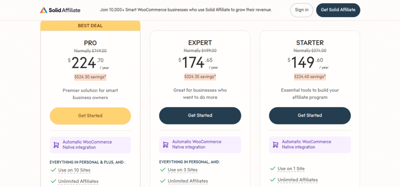Click the Use on 1 Site link
Screen dimensions: 400x187
click(x=291, y=169)
